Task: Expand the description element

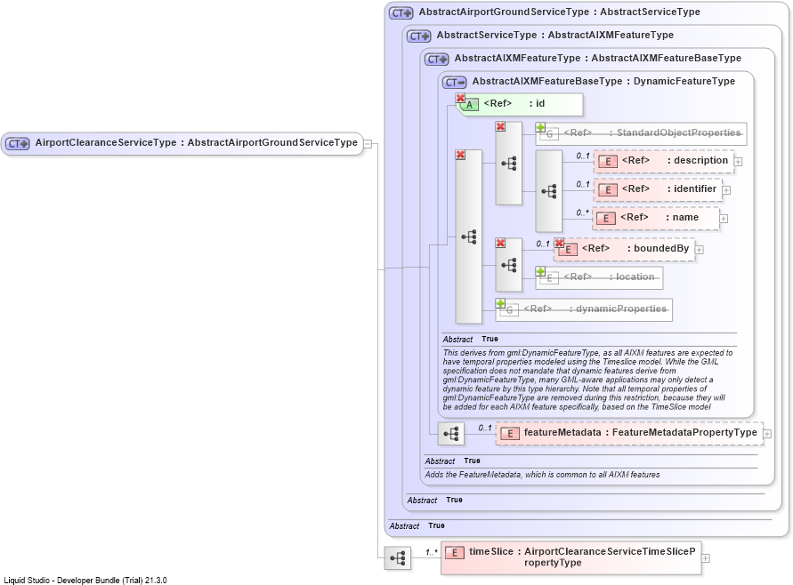Action: [738, 162]
